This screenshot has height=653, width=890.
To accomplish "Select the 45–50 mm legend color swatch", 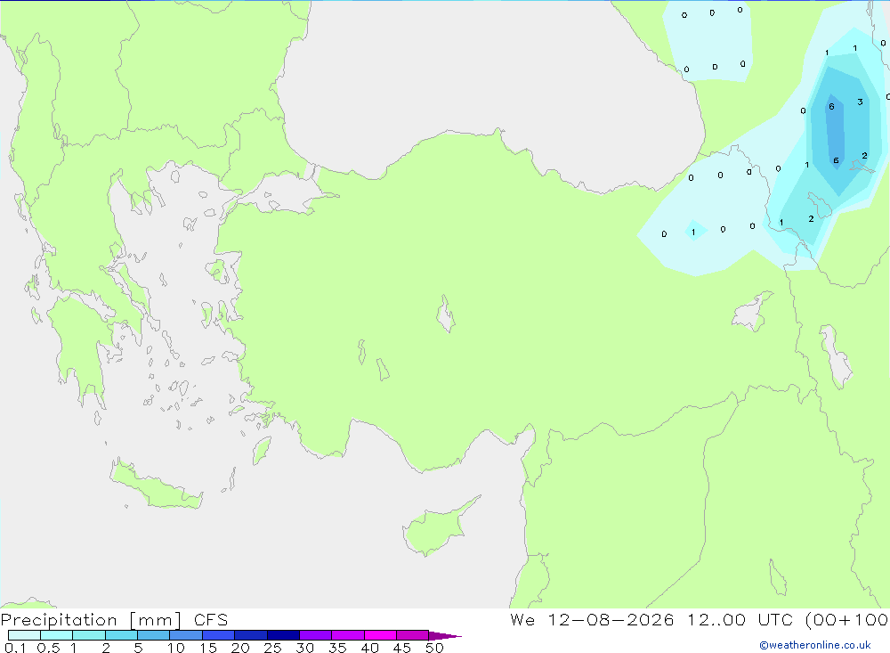I will [412, 635].
